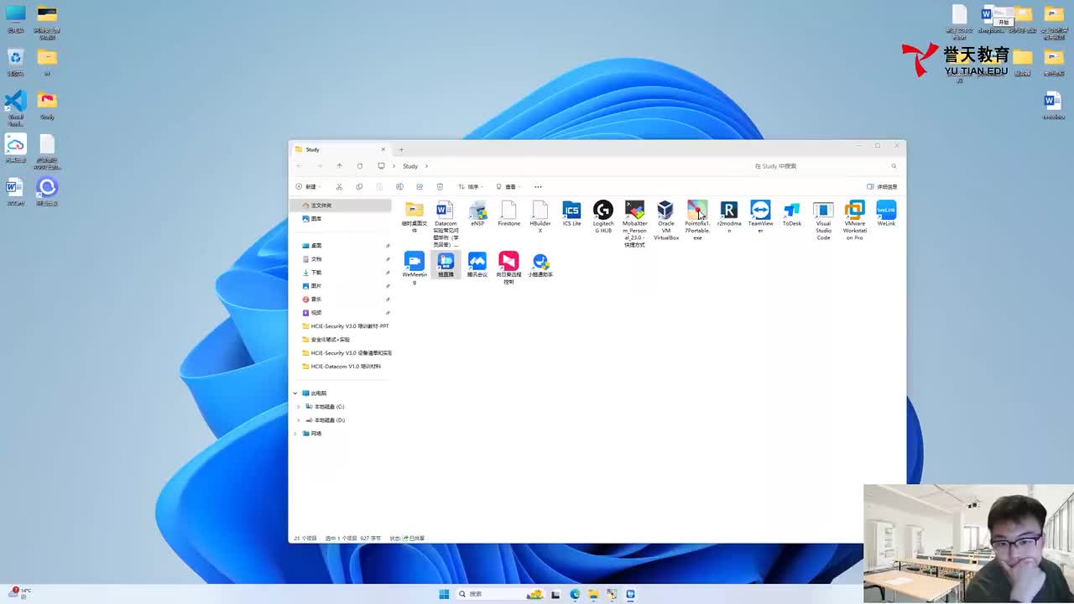Click the Windows Start button
This screenshot has width=1074, height=604.
point(444,594)
